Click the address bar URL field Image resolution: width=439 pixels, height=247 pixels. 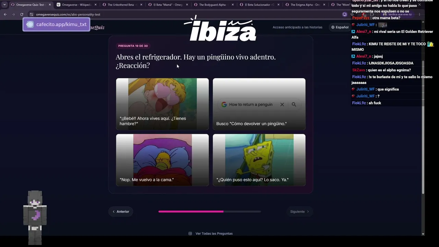(185, 14)
